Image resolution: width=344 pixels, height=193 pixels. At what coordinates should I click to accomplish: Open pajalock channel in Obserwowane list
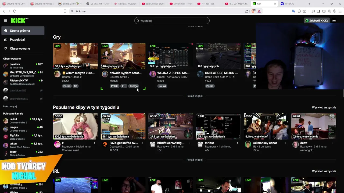point(23,66)
